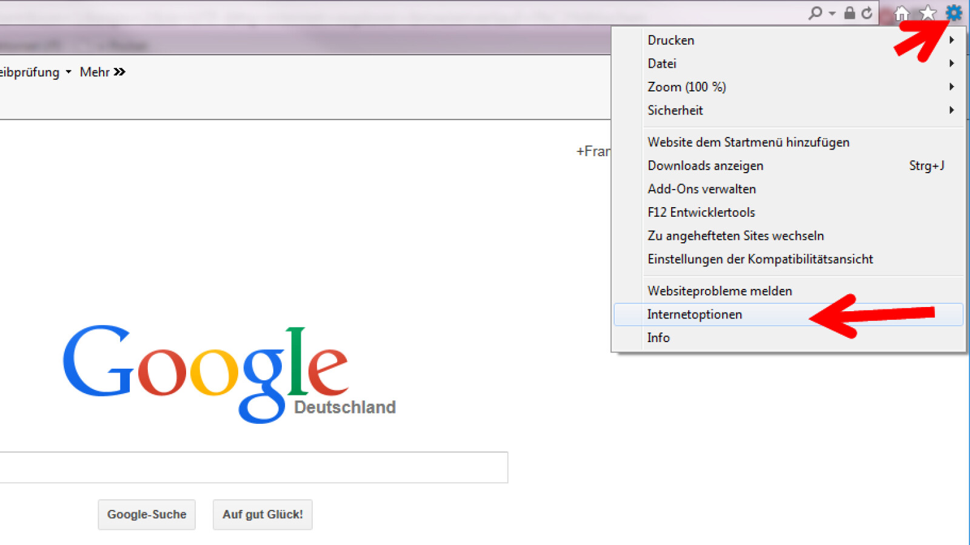Click the magnifying glass search icon
970x545 pixels.
point(815,13)
